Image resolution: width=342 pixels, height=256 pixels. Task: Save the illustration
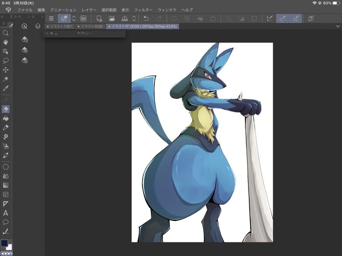(125, 19)
